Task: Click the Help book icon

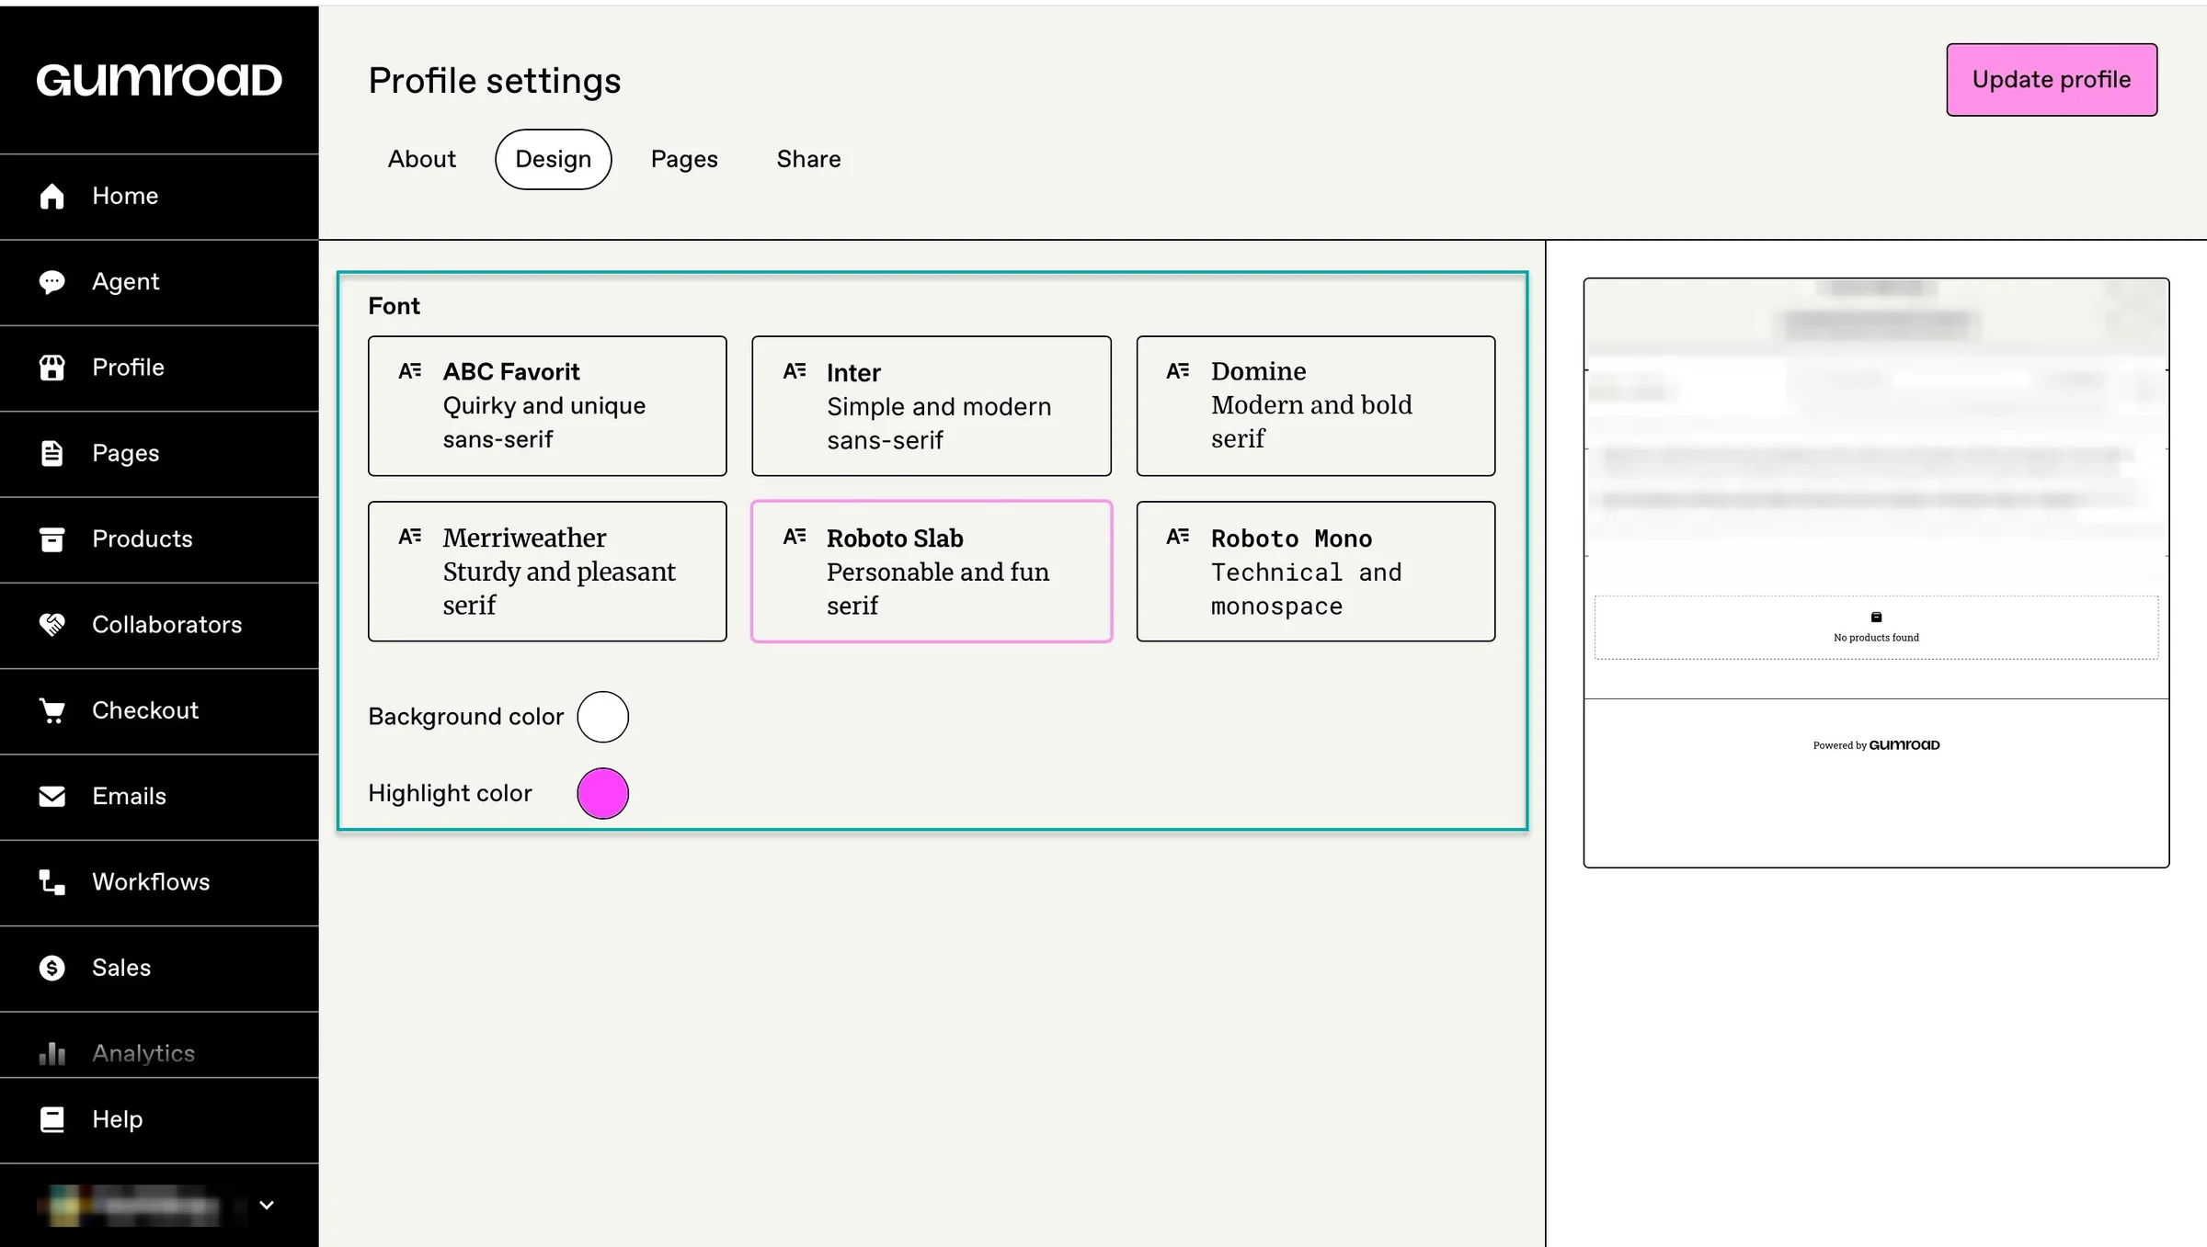Action: (52, 1119)
